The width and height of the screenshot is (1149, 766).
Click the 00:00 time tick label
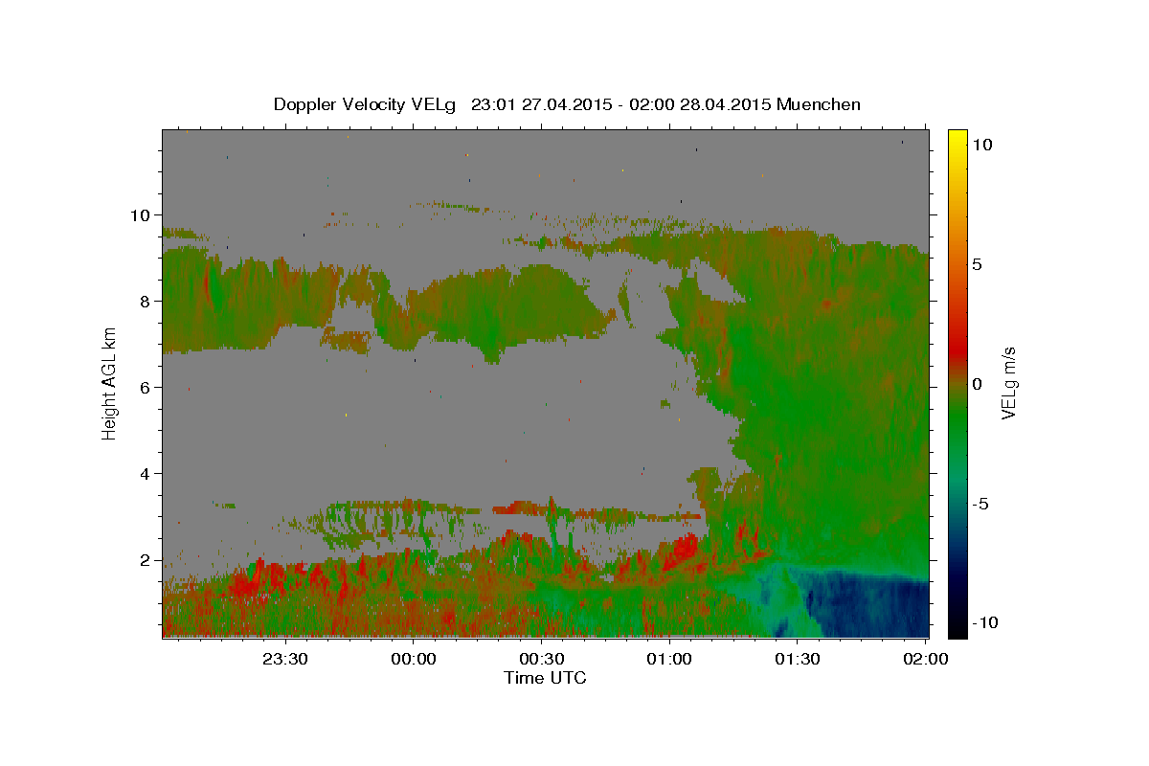(x=414, y=659)
